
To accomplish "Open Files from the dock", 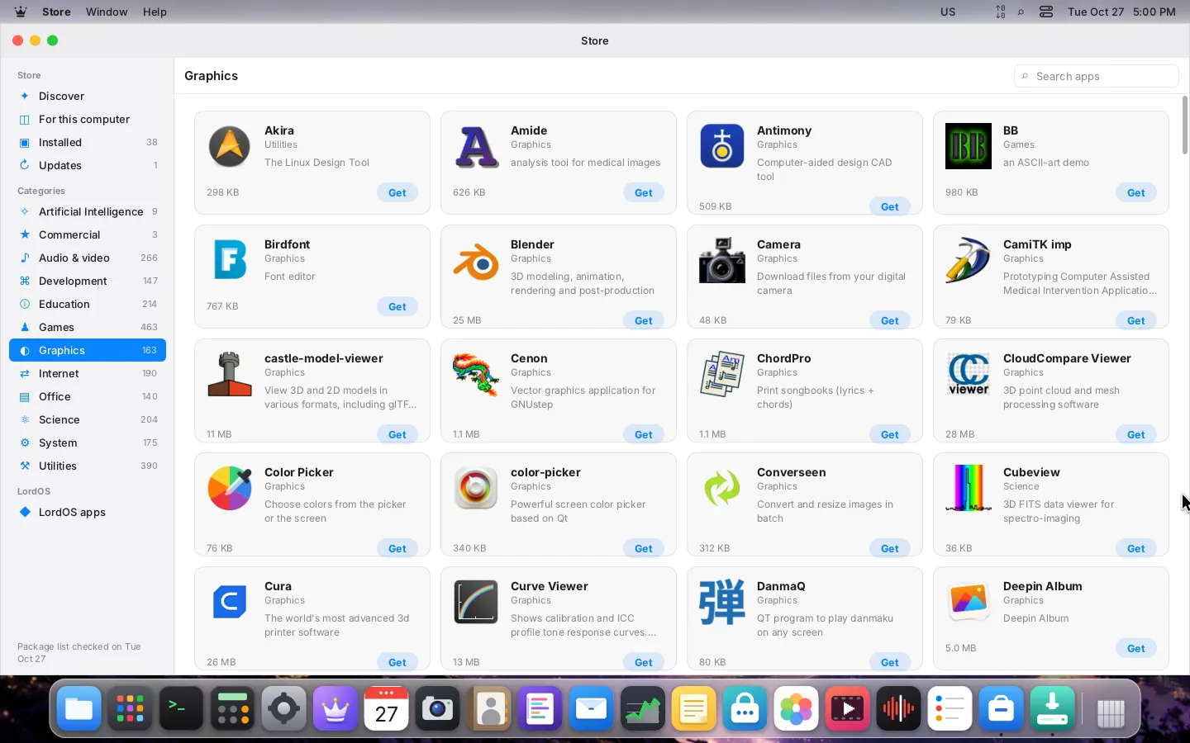I will point(79,708).
